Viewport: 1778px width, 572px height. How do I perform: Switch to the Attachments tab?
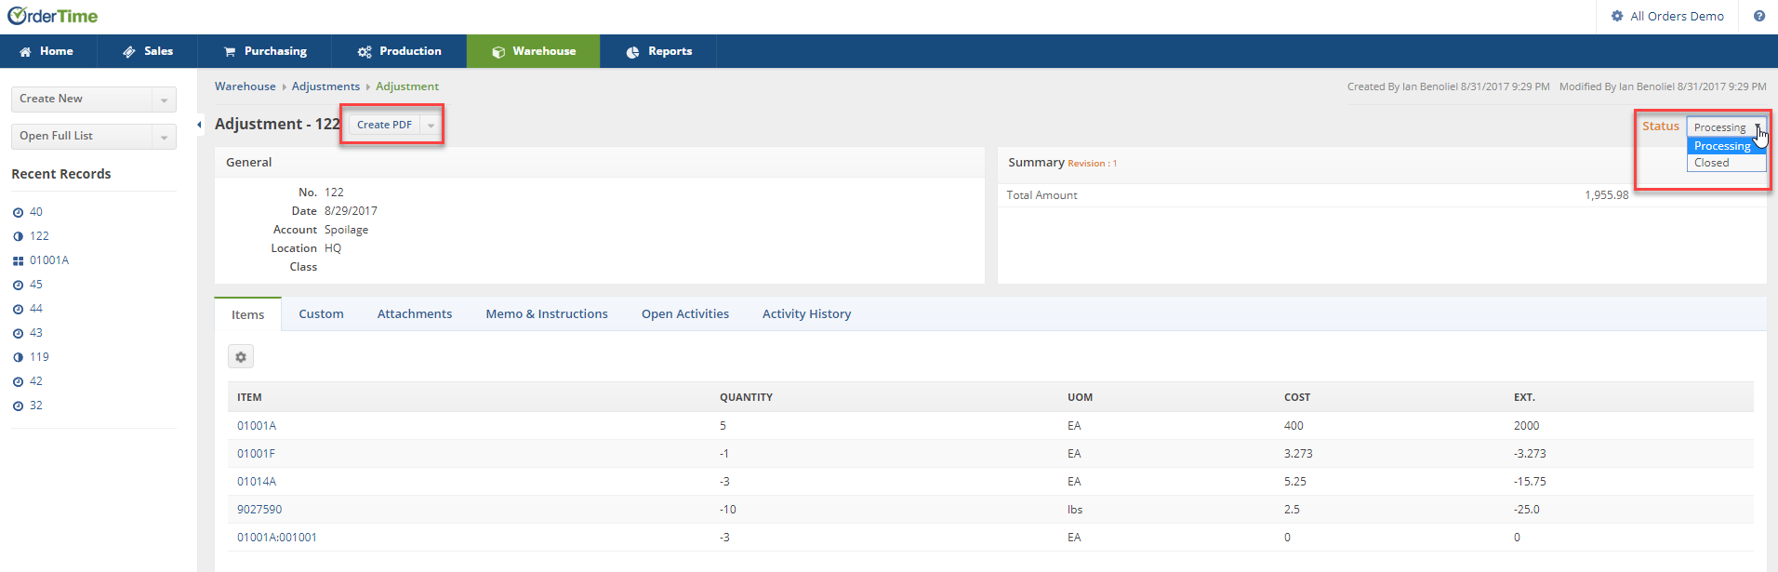415,314
